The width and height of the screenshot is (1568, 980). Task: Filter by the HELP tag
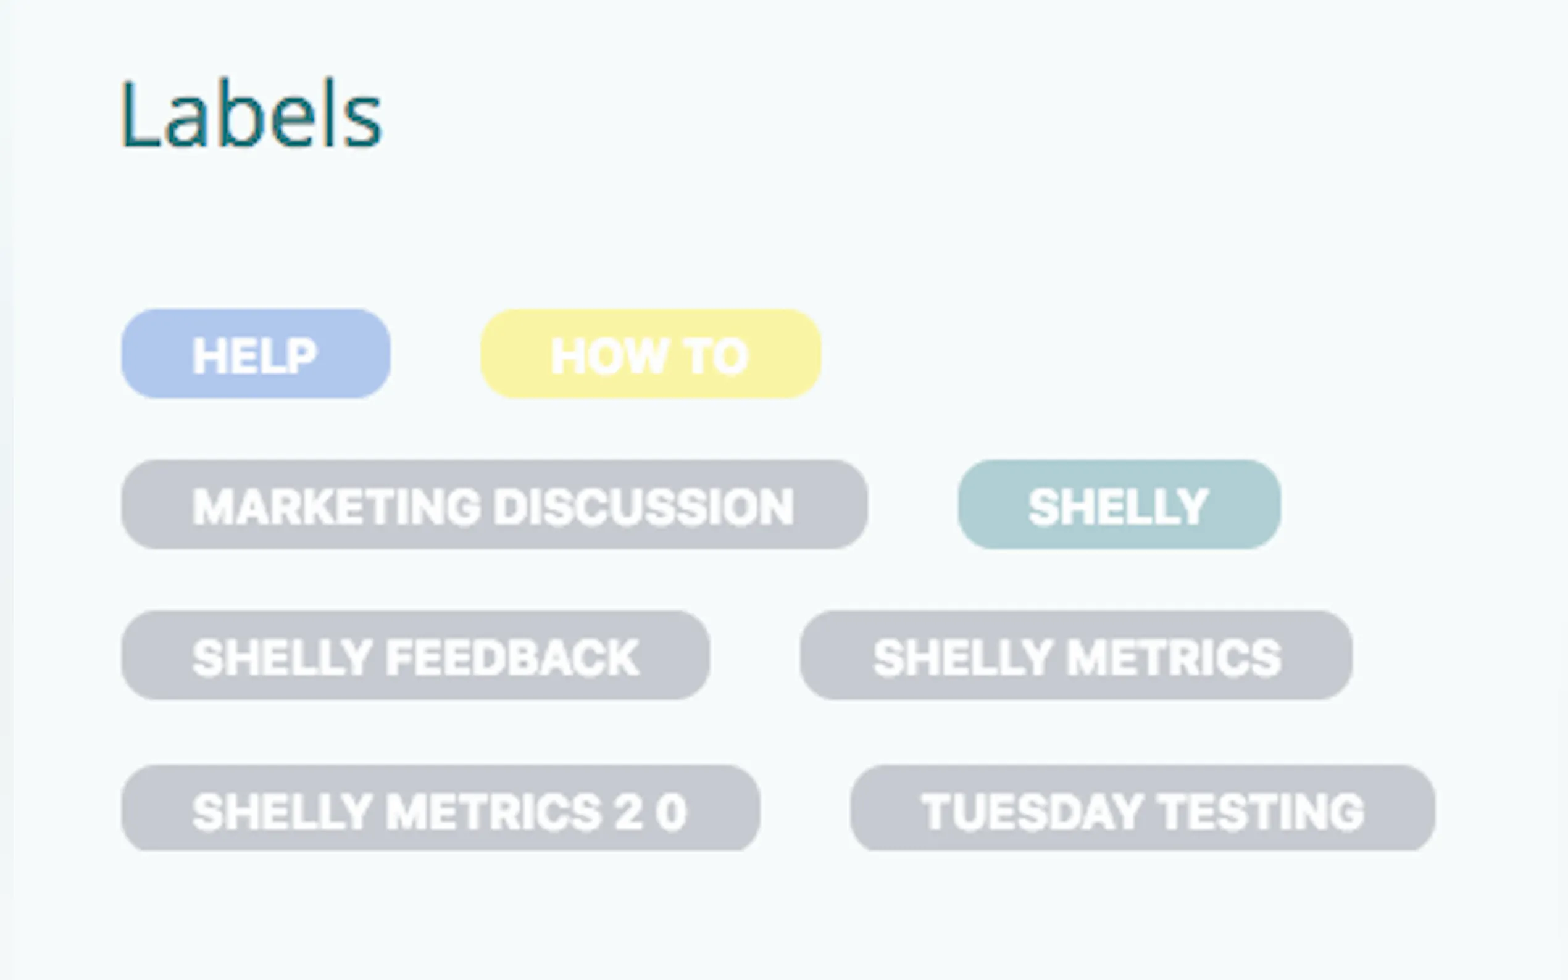(256, 354)
